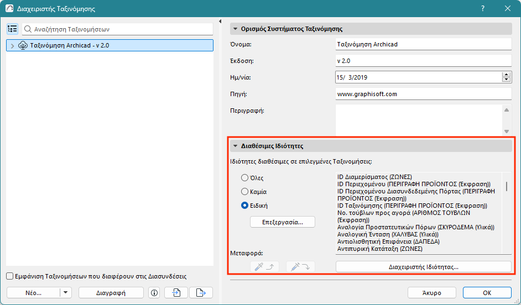Click ID Ταξινόμησης list entry
521x305 pixels.
coord(412,206)
